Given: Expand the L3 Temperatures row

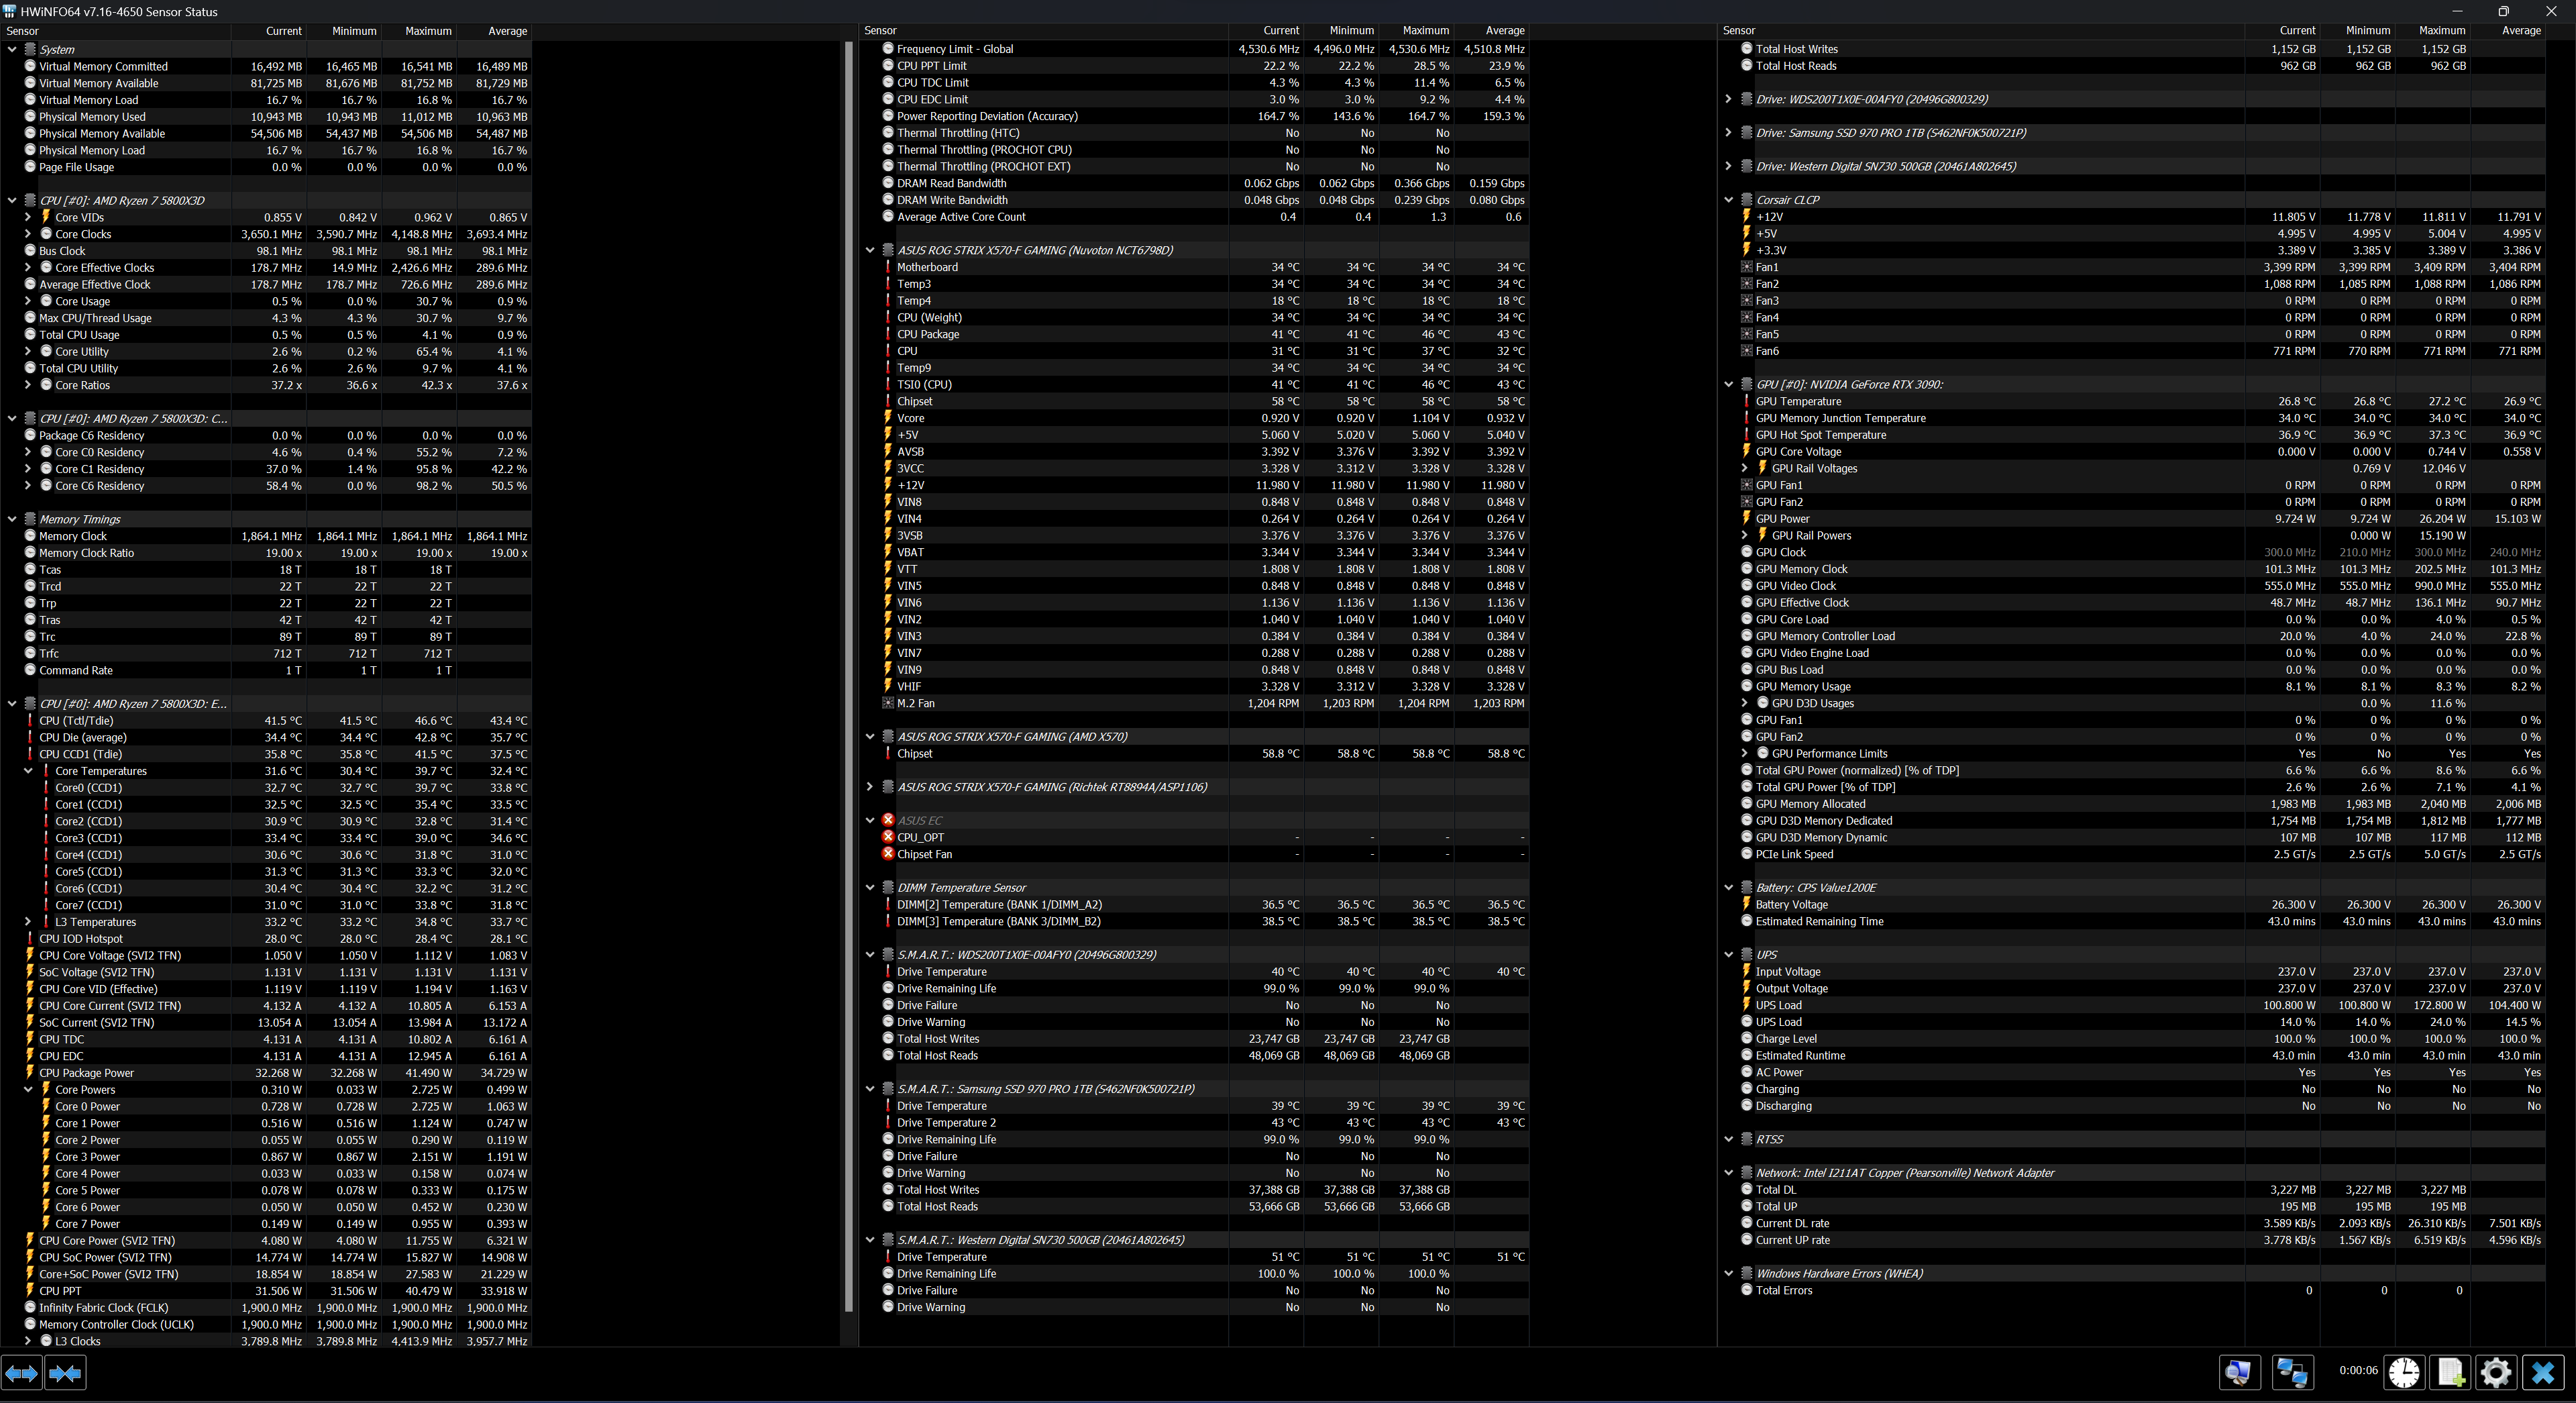Looking at the screenshot, I should (x=28, y=922).
